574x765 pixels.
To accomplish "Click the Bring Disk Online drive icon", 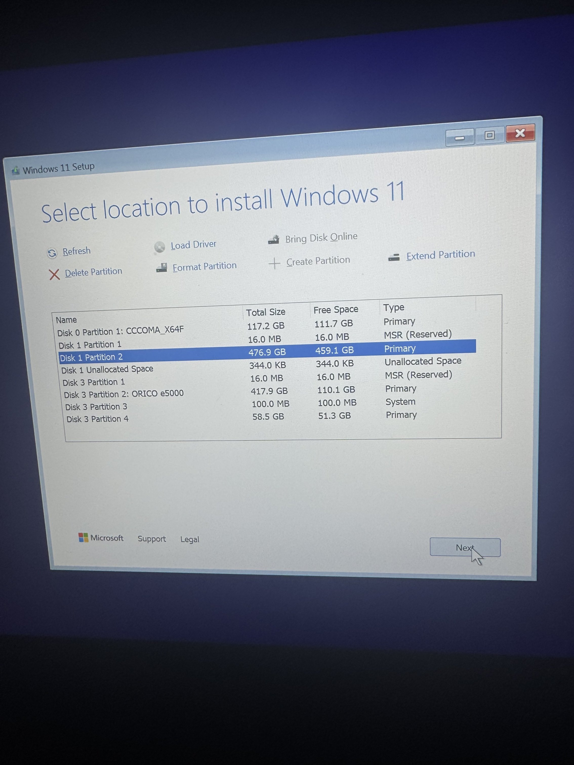I will [274, 239].
